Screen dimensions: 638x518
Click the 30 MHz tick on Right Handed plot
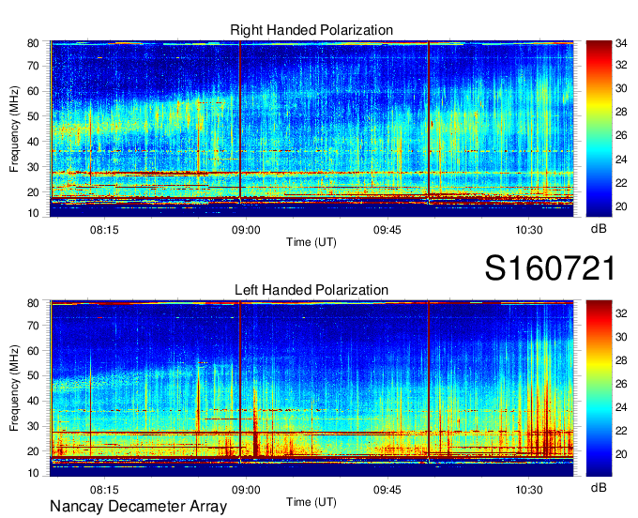(x=33, y=167)
